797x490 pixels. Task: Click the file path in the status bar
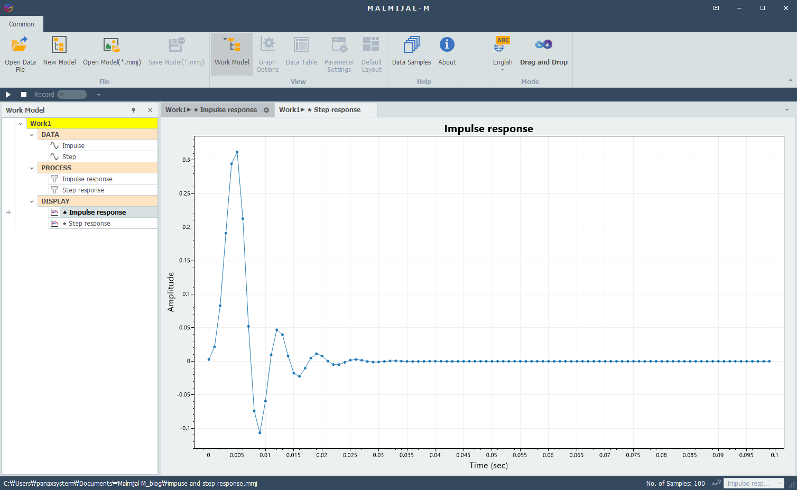coord(131,484)
